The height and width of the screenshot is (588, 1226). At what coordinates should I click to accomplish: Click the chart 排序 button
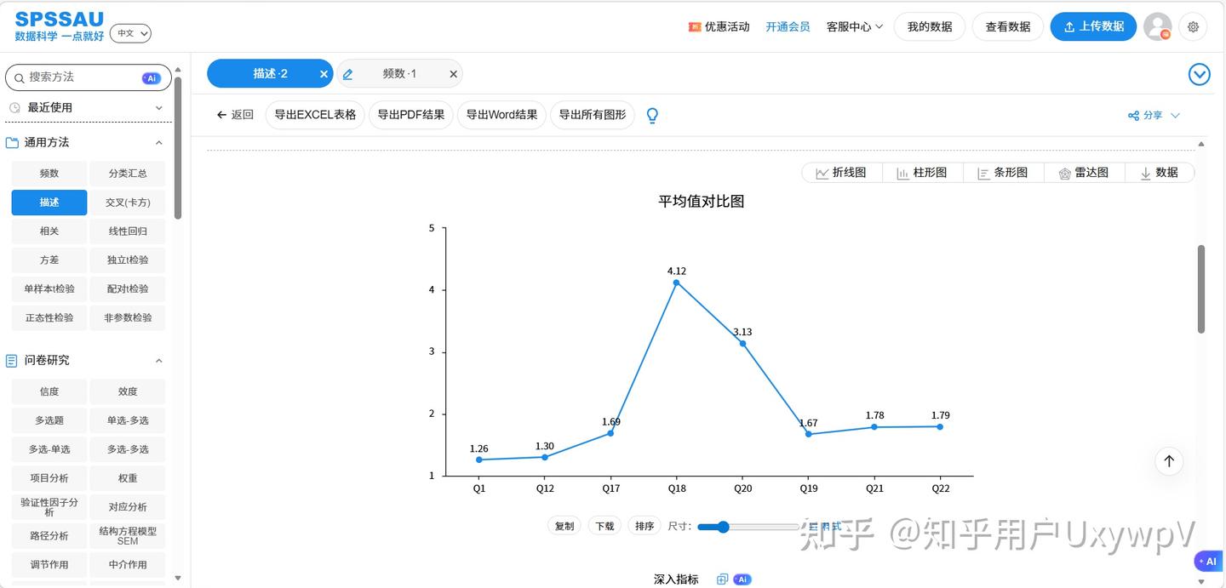pyautogui.click(x=645, y=527)
